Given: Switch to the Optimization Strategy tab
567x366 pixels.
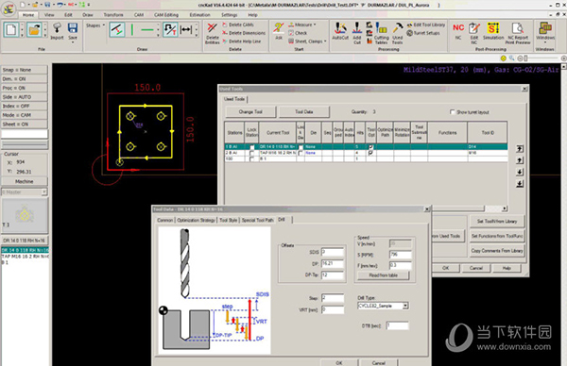Looking at the screenshot, I should click(x=196, y=220).
